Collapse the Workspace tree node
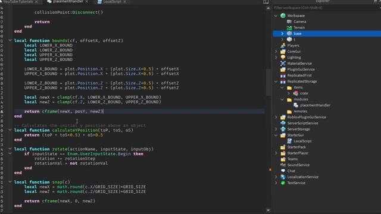 pyautogui.click(x=276, y=15)
